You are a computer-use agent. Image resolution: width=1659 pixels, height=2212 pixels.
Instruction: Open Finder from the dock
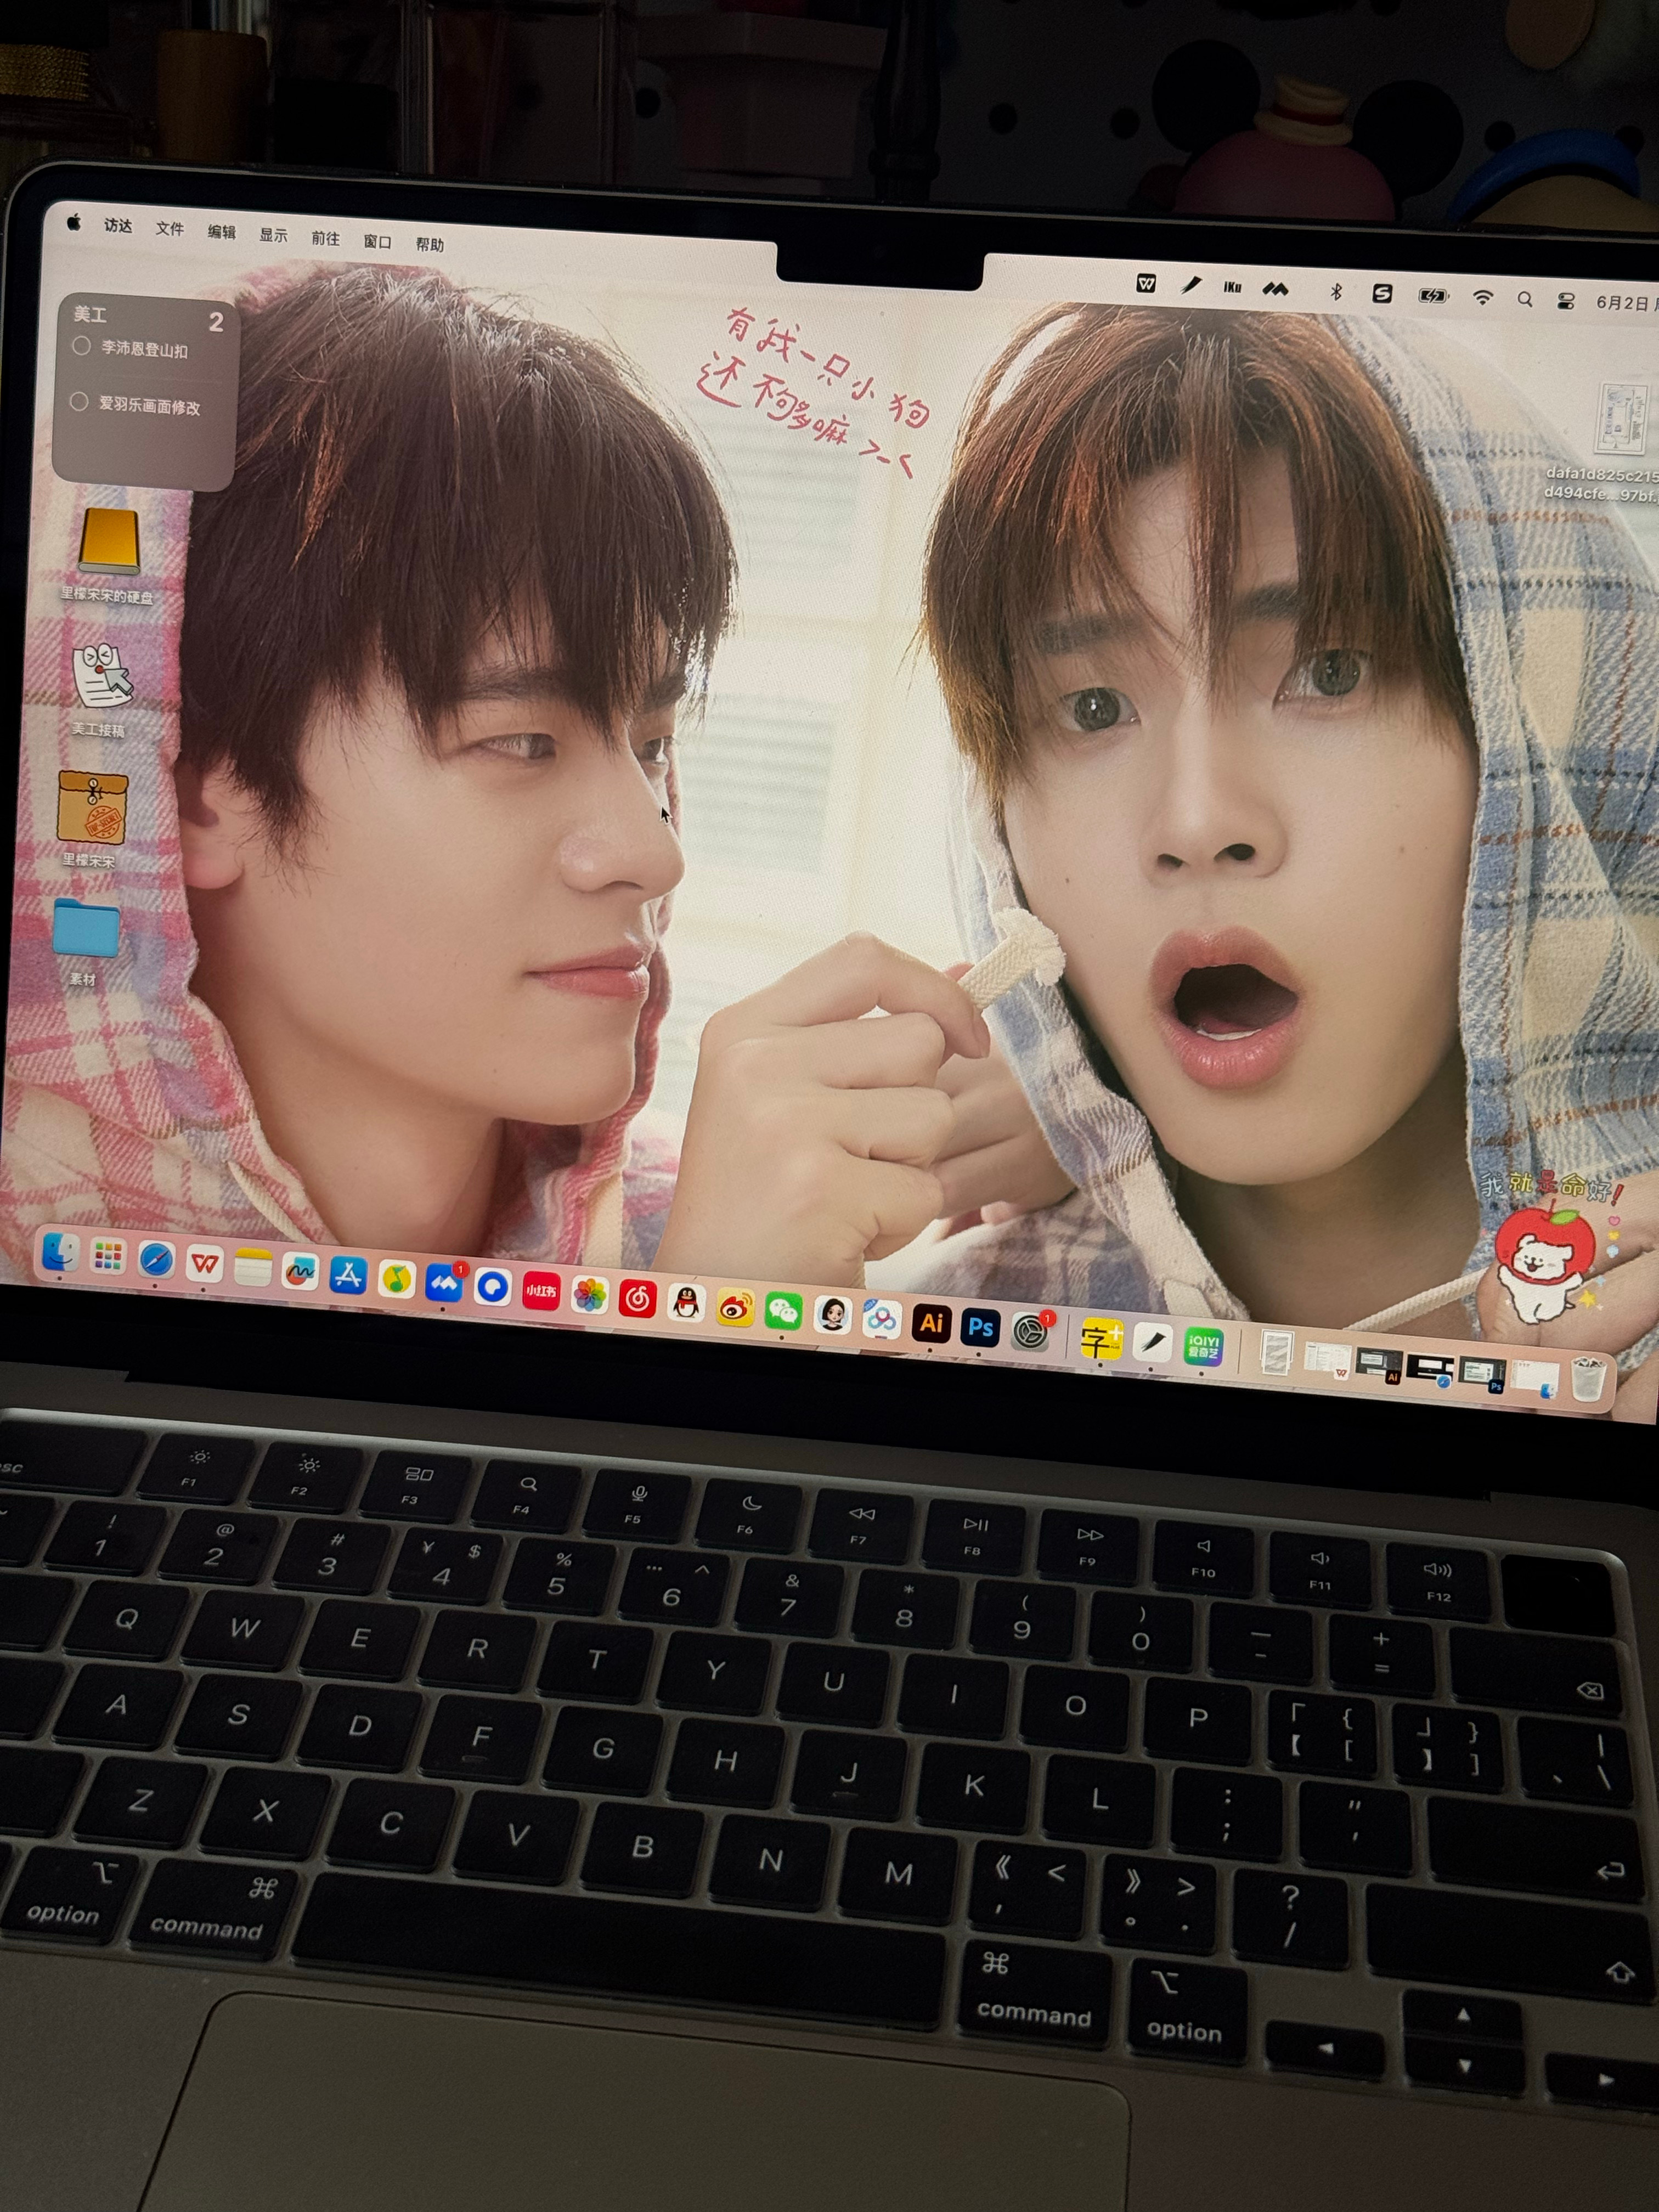click(x=60, y=1252)
